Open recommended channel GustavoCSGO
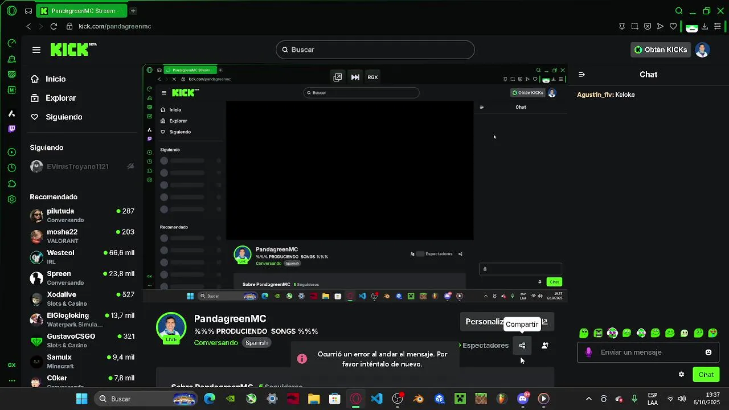729x410 pixels. [x=82, y=341]
